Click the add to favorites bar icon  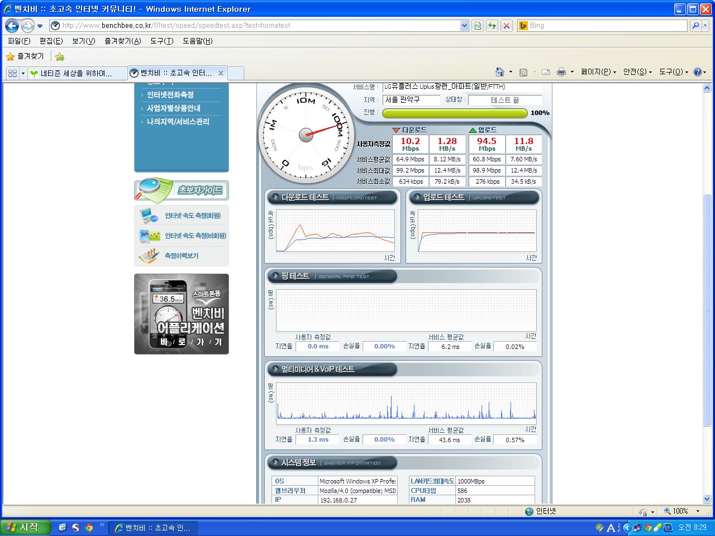(x=60, y=56)
